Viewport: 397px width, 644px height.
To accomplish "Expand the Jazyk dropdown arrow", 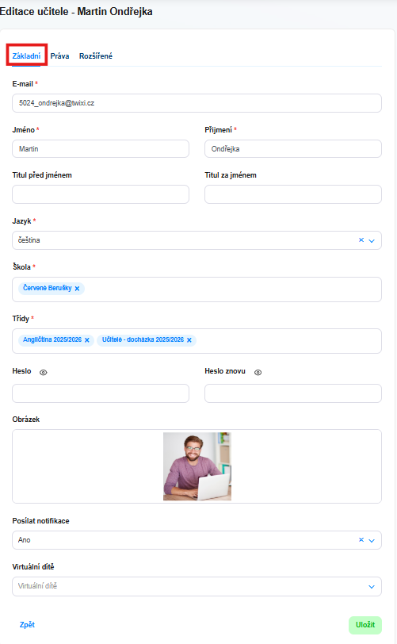I will point(372,240).
